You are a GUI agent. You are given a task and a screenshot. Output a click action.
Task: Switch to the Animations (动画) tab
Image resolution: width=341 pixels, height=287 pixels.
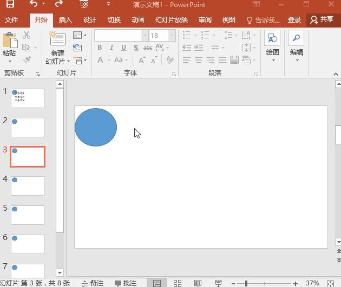(x=138, y=20)
